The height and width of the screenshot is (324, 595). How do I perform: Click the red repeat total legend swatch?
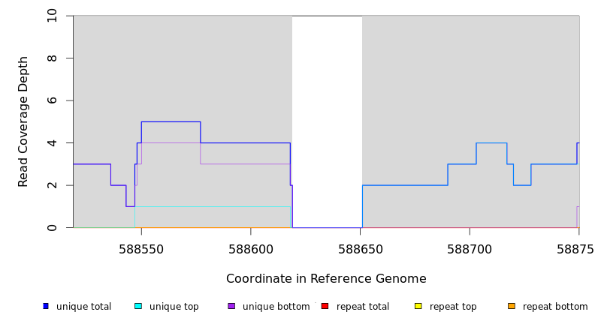click(325, 306)
